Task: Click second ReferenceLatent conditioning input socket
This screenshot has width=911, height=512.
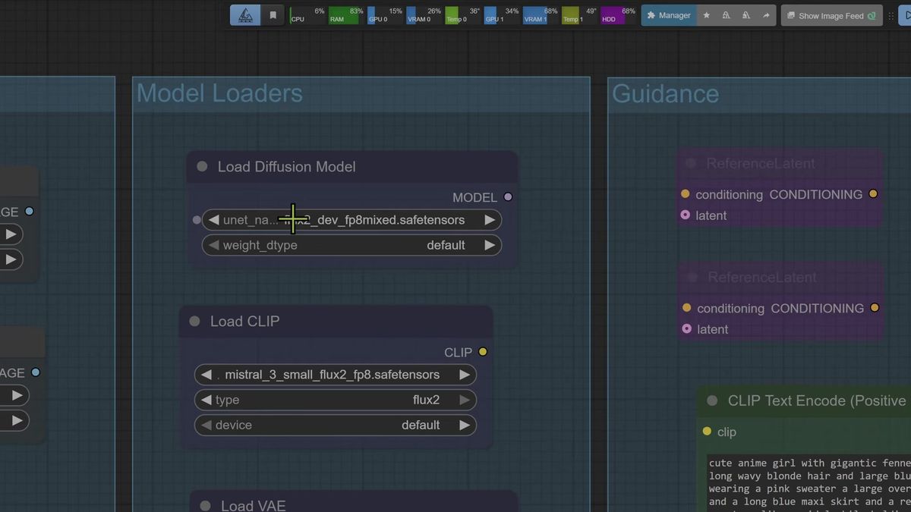Action: (x=687, y=308)
